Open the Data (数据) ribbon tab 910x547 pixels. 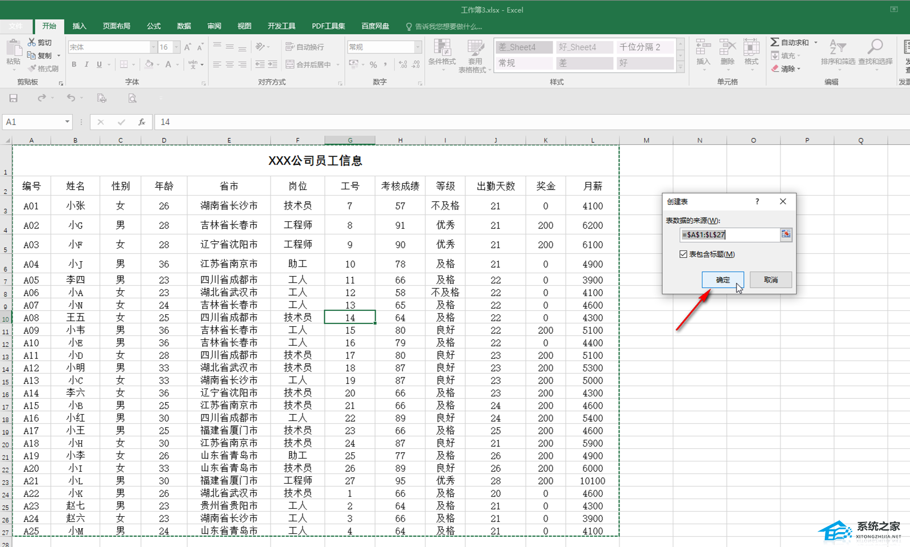click(x=184, y=26)
